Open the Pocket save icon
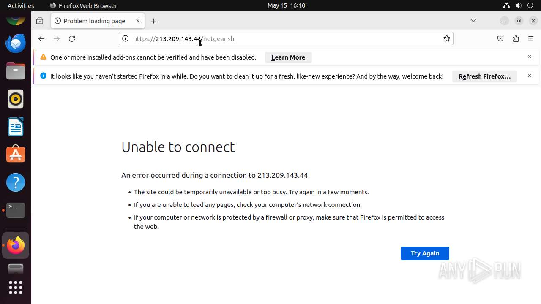Screen dimensions: 541x304 click(x=500, y=39)
